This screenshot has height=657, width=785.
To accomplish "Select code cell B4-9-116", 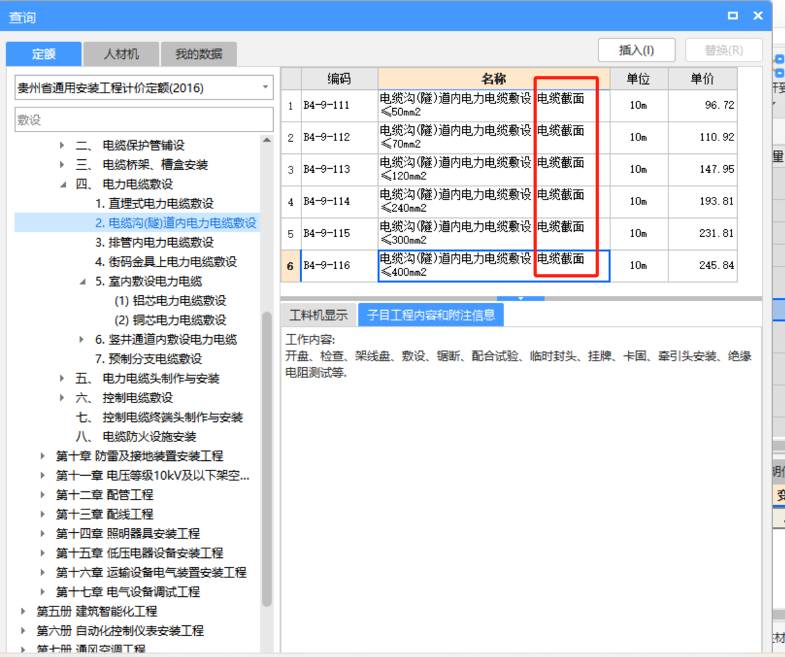I will coord(339,265).
